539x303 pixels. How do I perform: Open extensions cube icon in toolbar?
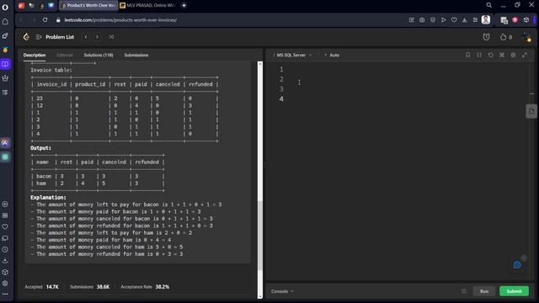click(526, 20)
